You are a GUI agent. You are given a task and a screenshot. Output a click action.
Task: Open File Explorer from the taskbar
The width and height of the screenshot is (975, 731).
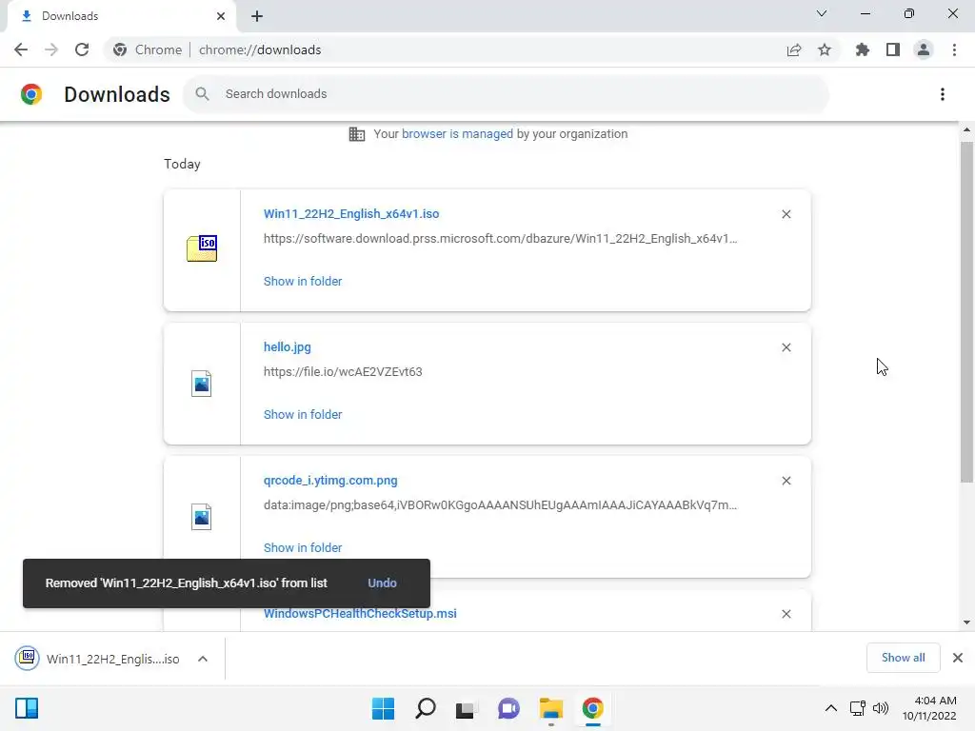coord(551,708)
